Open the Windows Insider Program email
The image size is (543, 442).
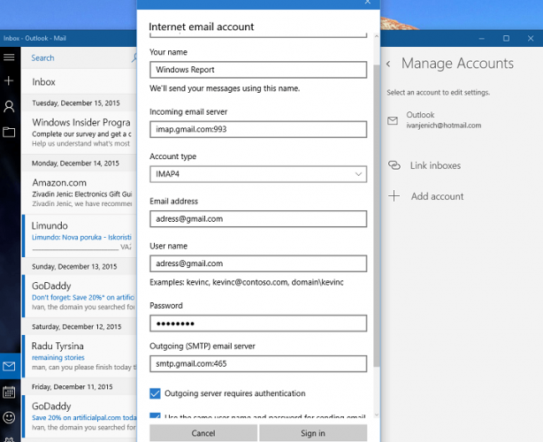80,133
